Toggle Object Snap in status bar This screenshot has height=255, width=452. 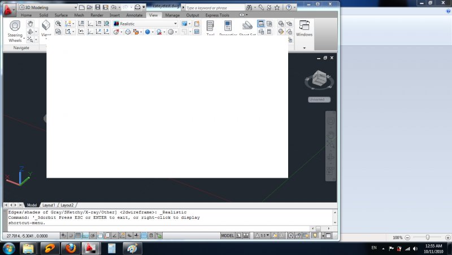click(x=100, y=236)
